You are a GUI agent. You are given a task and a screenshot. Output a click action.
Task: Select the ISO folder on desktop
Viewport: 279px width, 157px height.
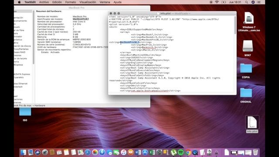click(25, 115)
